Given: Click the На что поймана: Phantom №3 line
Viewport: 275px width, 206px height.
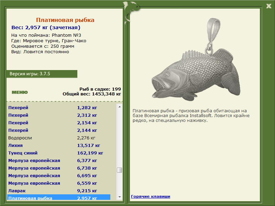Looking at the screenshot, I should click(46, 35).
